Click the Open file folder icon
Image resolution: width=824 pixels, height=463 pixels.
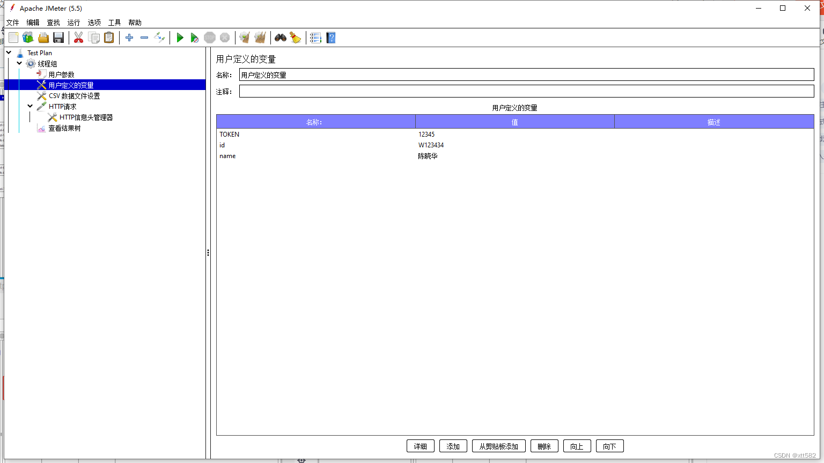pyautogui.click(x=43, y=38)
